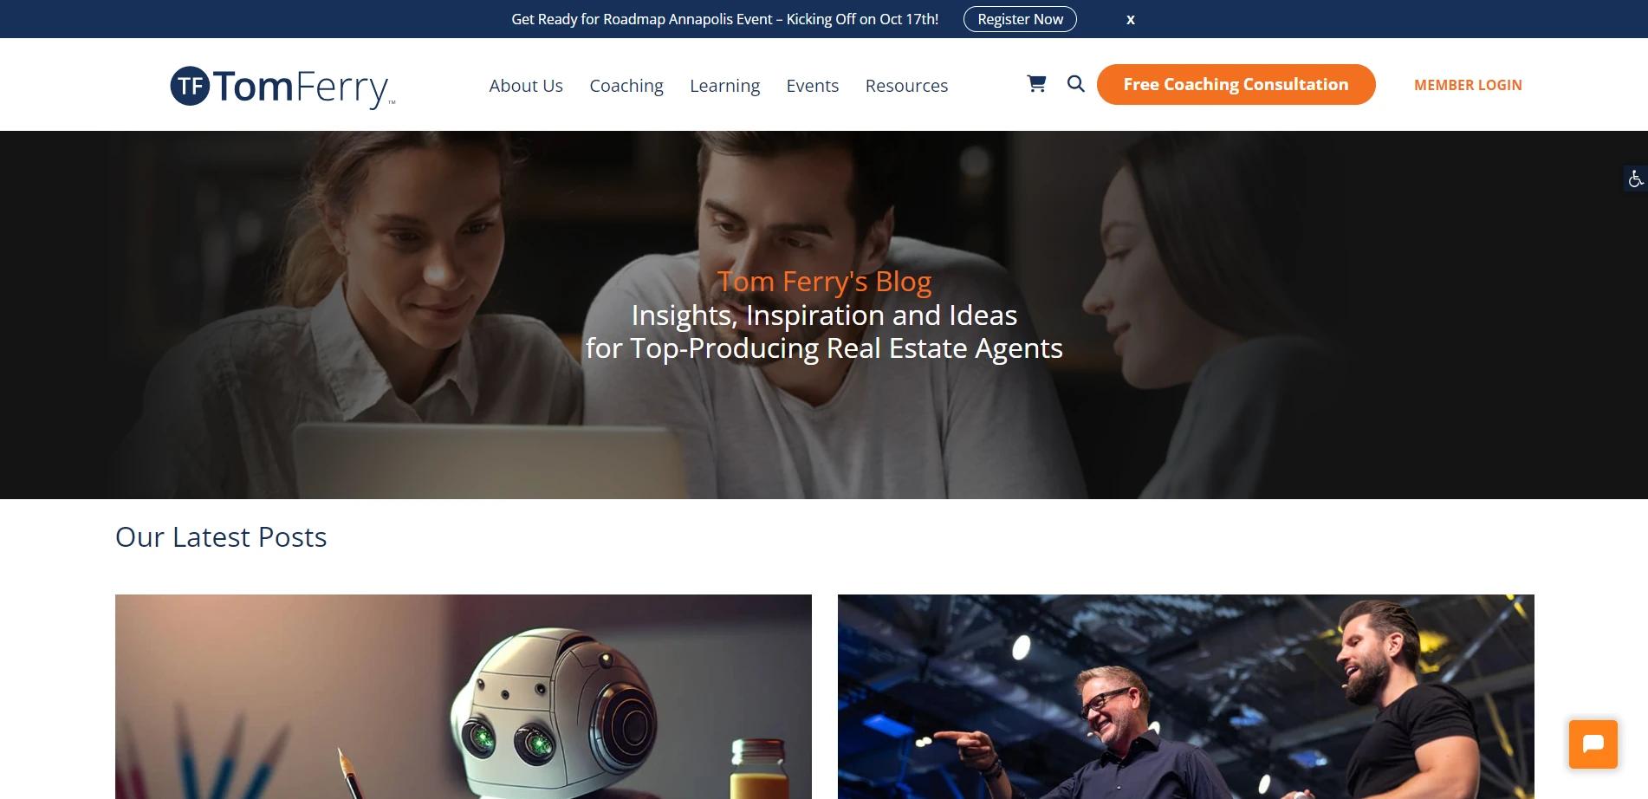Click the Register Now button
1648x799 pixels.
(1020, 19)
